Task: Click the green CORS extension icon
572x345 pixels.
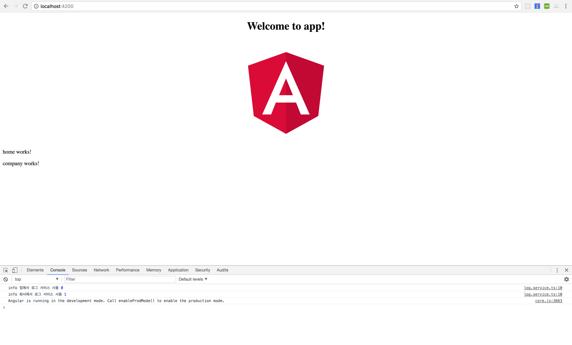Action: point(547,6)
